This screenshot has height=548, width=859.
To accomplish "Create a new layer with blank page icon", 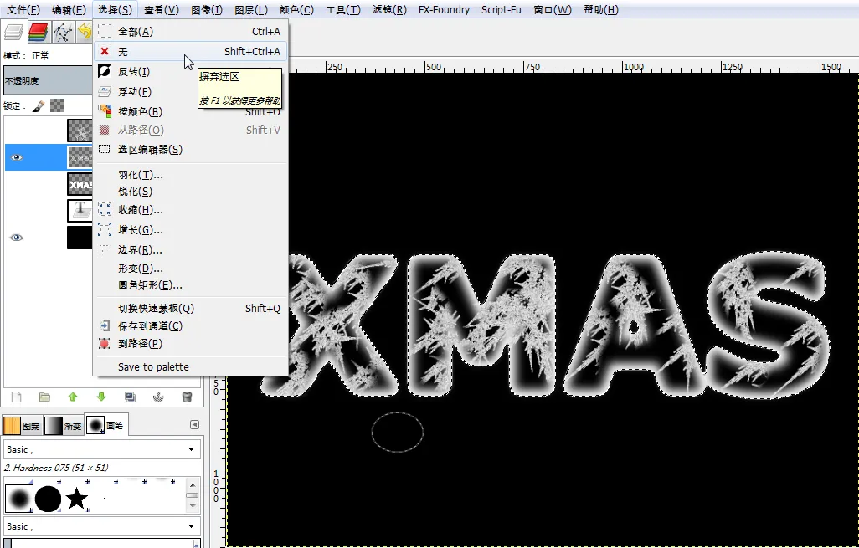I will pos(17,397).
